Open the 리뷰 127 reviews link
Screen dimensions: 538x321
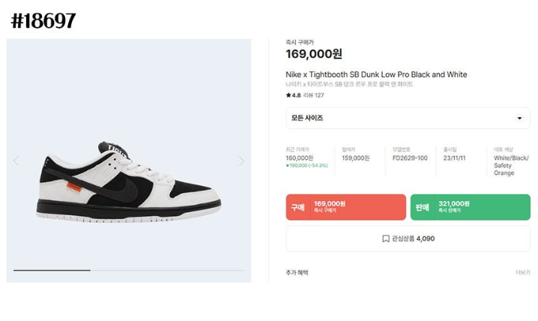point(314,95)
